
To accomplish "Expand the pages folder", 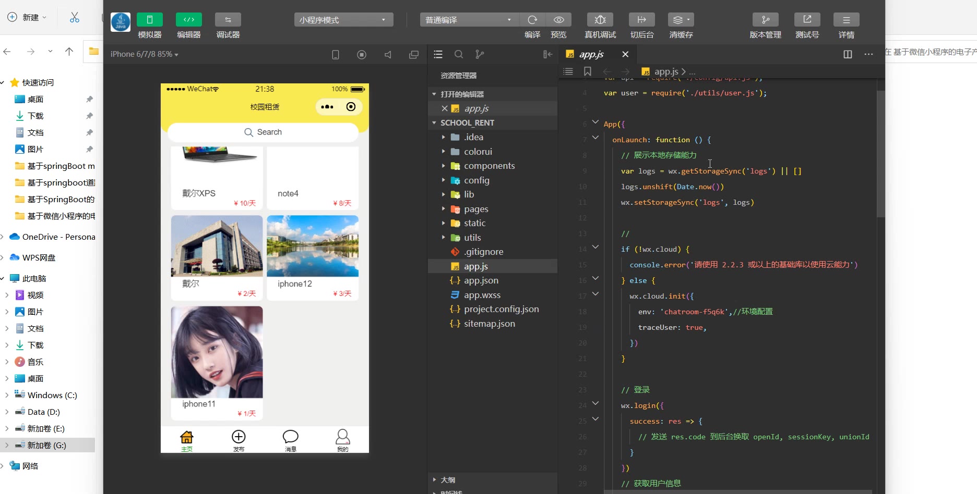I will point(476,209).
